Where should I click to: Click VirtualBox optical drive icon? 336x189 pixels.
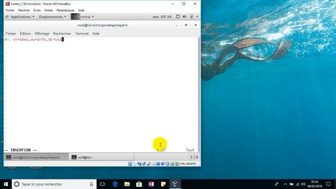[134, 164]
